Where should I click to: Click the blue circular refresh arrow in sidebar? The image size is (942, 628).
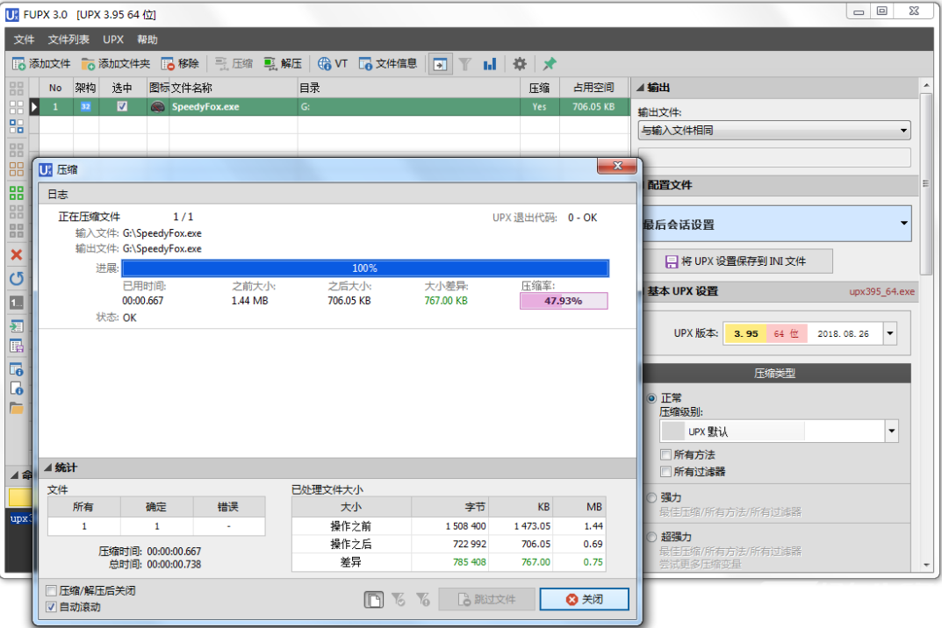click(16, 279)
